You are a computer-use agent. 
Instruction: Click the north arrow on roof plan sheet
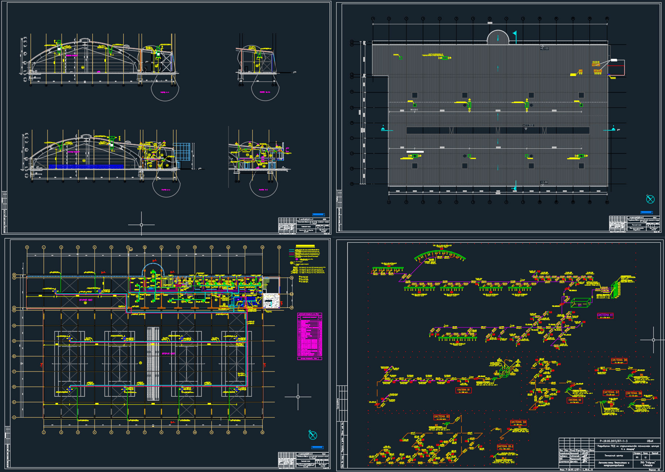tap(650, 199)
